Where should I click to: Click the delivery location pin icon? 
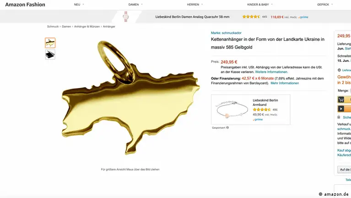click(339, 70)
